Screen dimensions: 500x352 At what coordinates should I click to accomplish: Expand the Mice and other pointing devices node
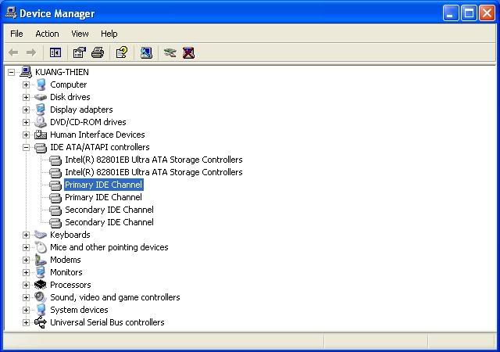tap(26, 247)
